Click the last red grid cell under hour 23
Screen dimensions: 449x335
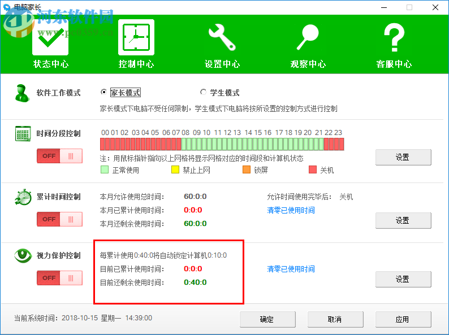tap(342, 144)
